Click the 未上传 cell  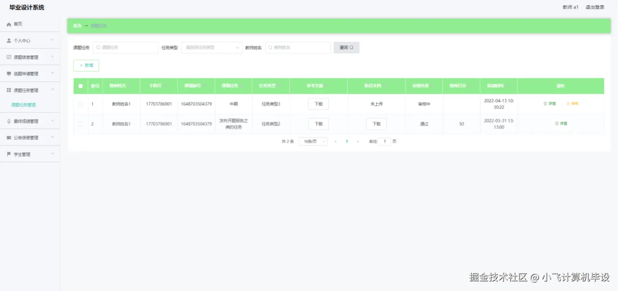[376, 104]
